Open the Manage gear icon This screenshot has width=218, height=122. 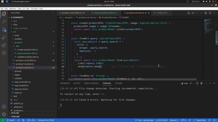(4, 114)
